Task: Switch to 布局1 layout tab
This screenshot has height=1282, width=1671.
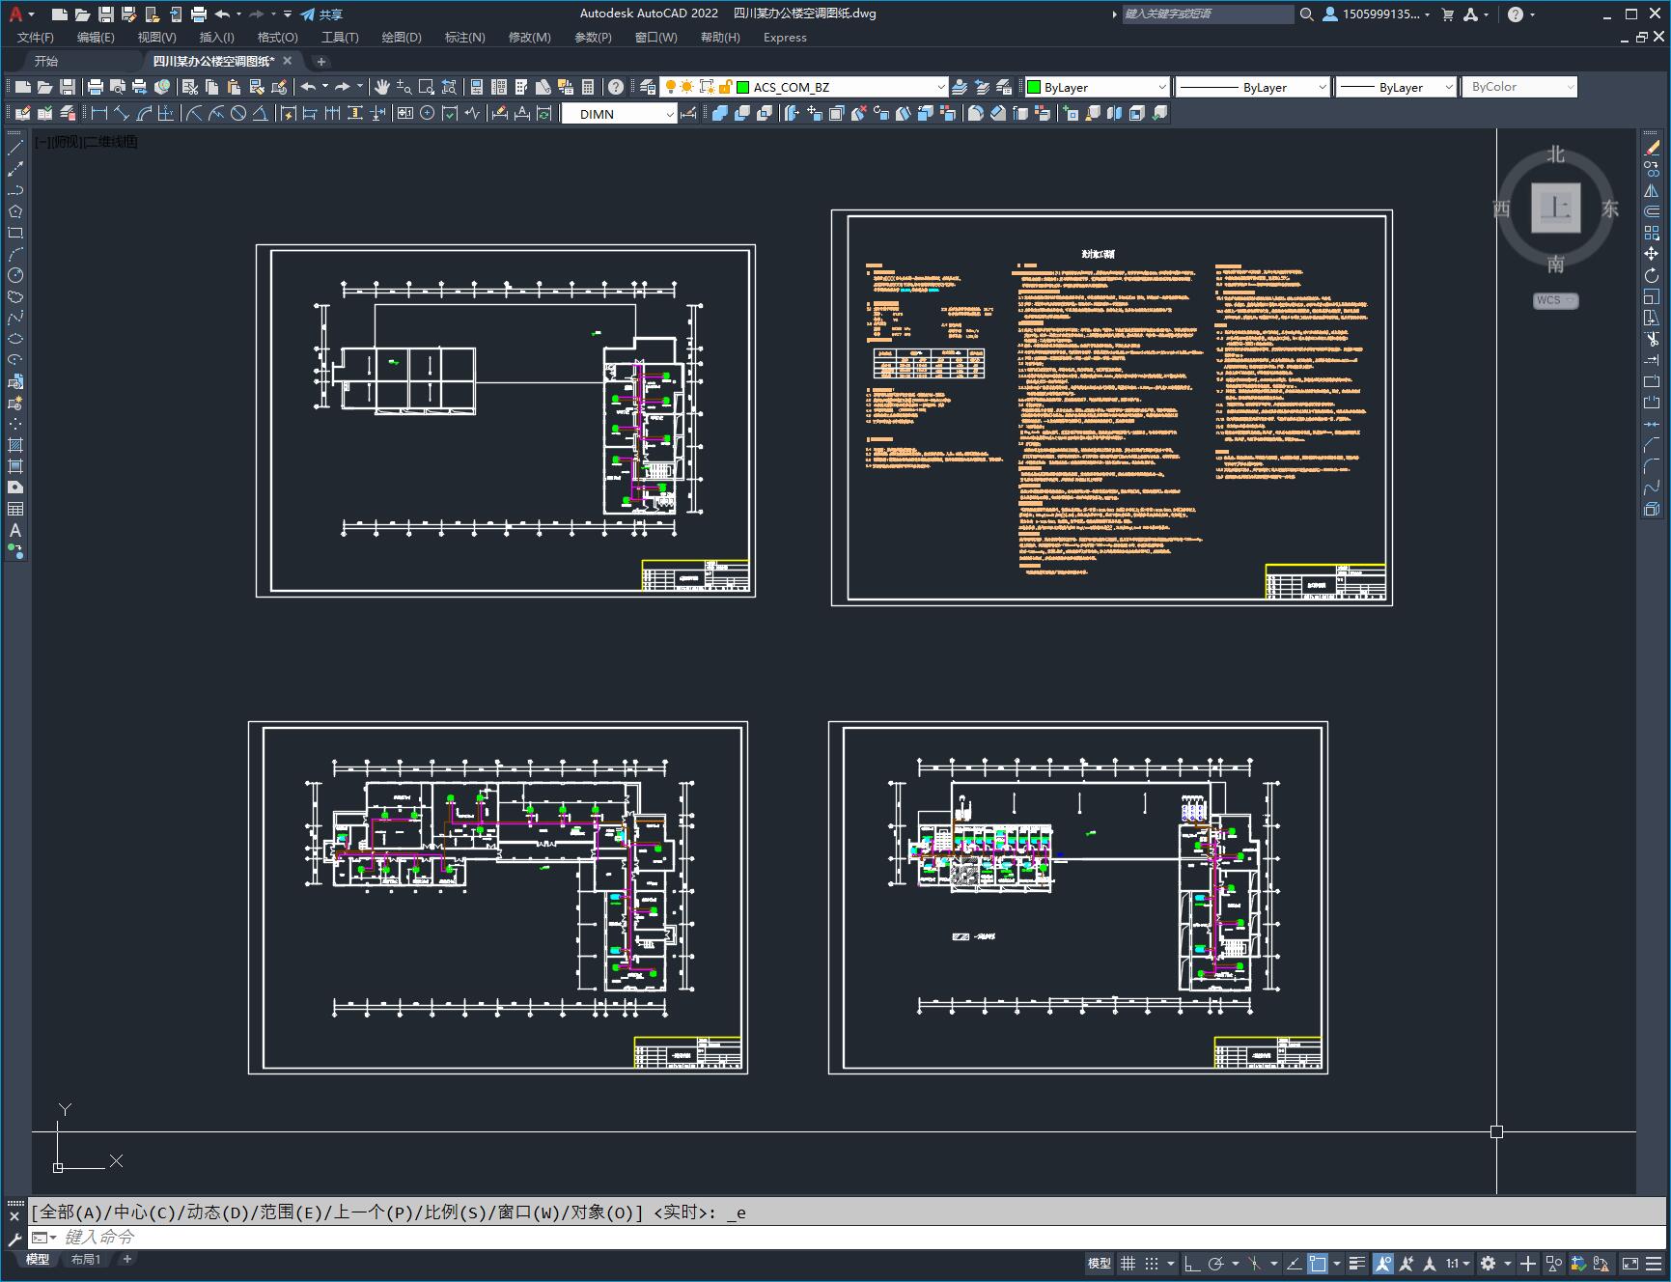Action: (86, 1259)
